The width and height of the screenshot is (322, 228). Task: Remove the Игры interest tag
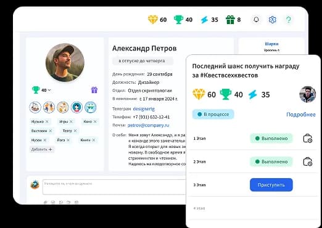(x=71, y=121)
